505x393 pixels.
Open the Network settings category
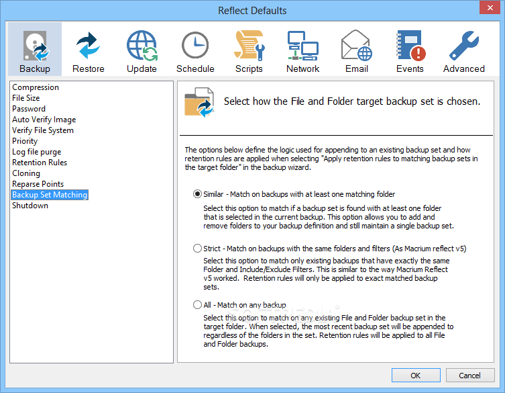[302, 49]
